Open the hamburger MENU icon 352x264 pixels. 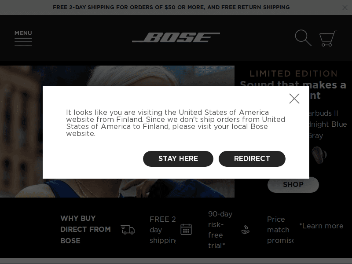coord(23,39)
